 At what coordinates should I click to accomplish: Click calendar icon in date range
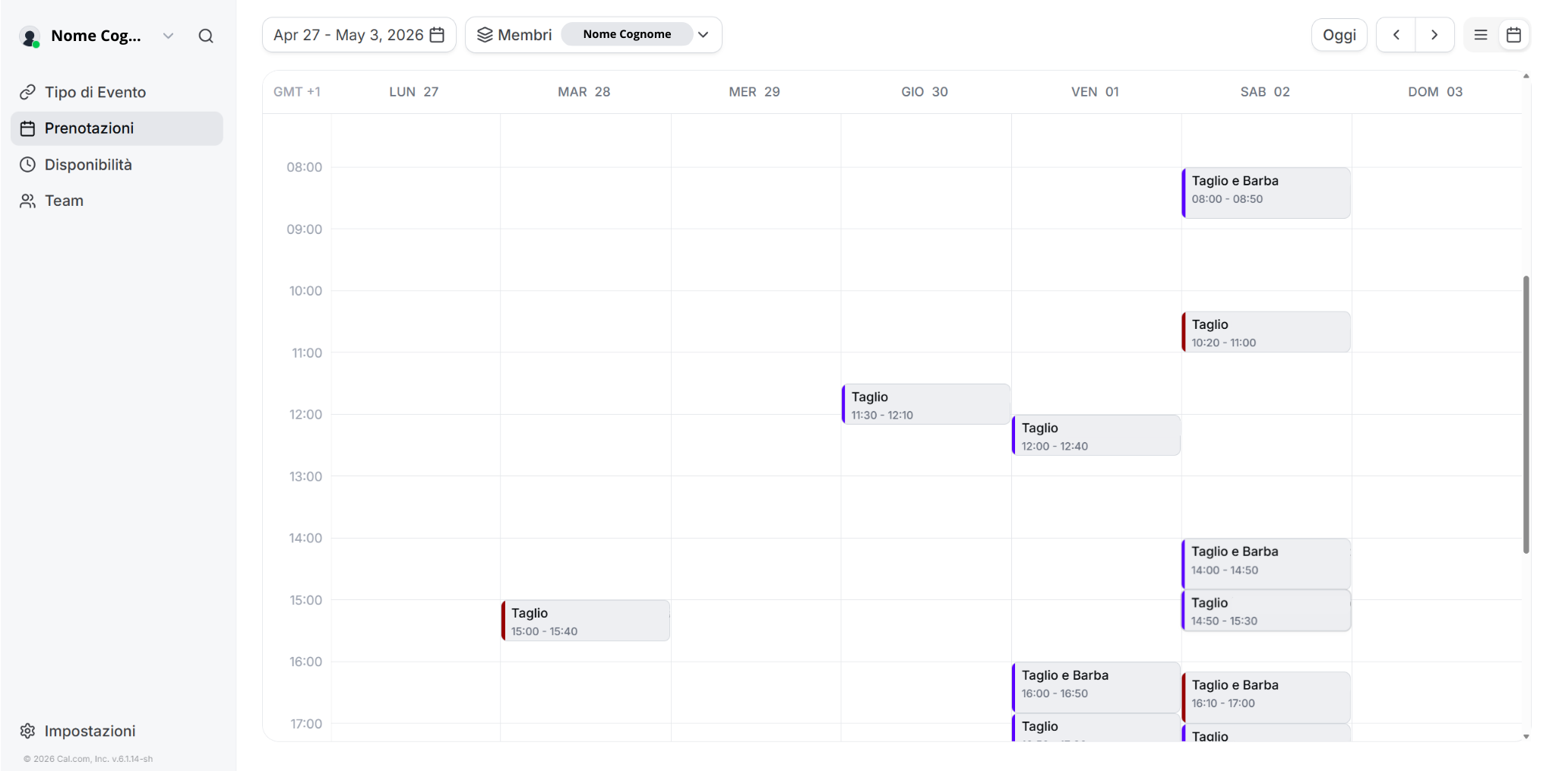(x=437, y=35)
